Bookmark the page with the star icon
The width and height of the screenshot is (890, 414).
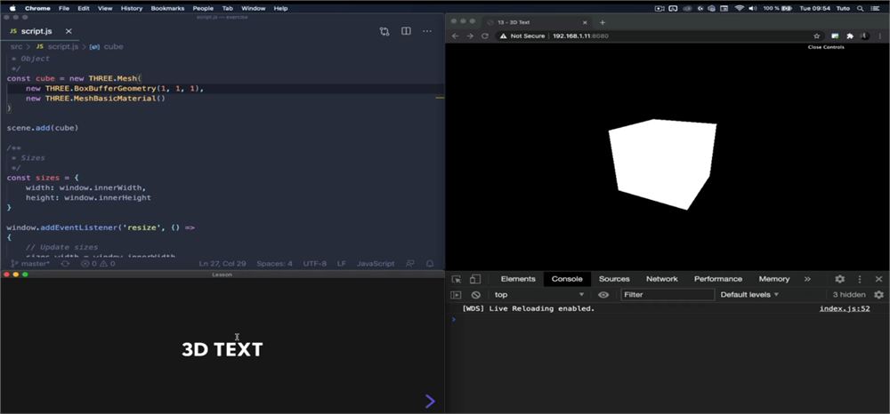pos(817,36)
